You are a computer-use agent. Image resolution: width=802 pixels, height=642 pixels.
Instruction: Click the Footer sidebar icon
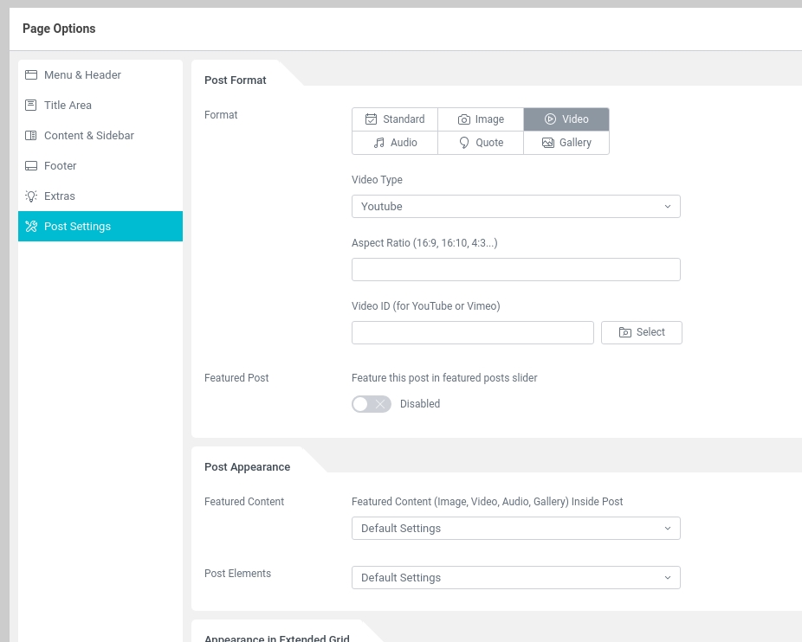coord(31,166)
